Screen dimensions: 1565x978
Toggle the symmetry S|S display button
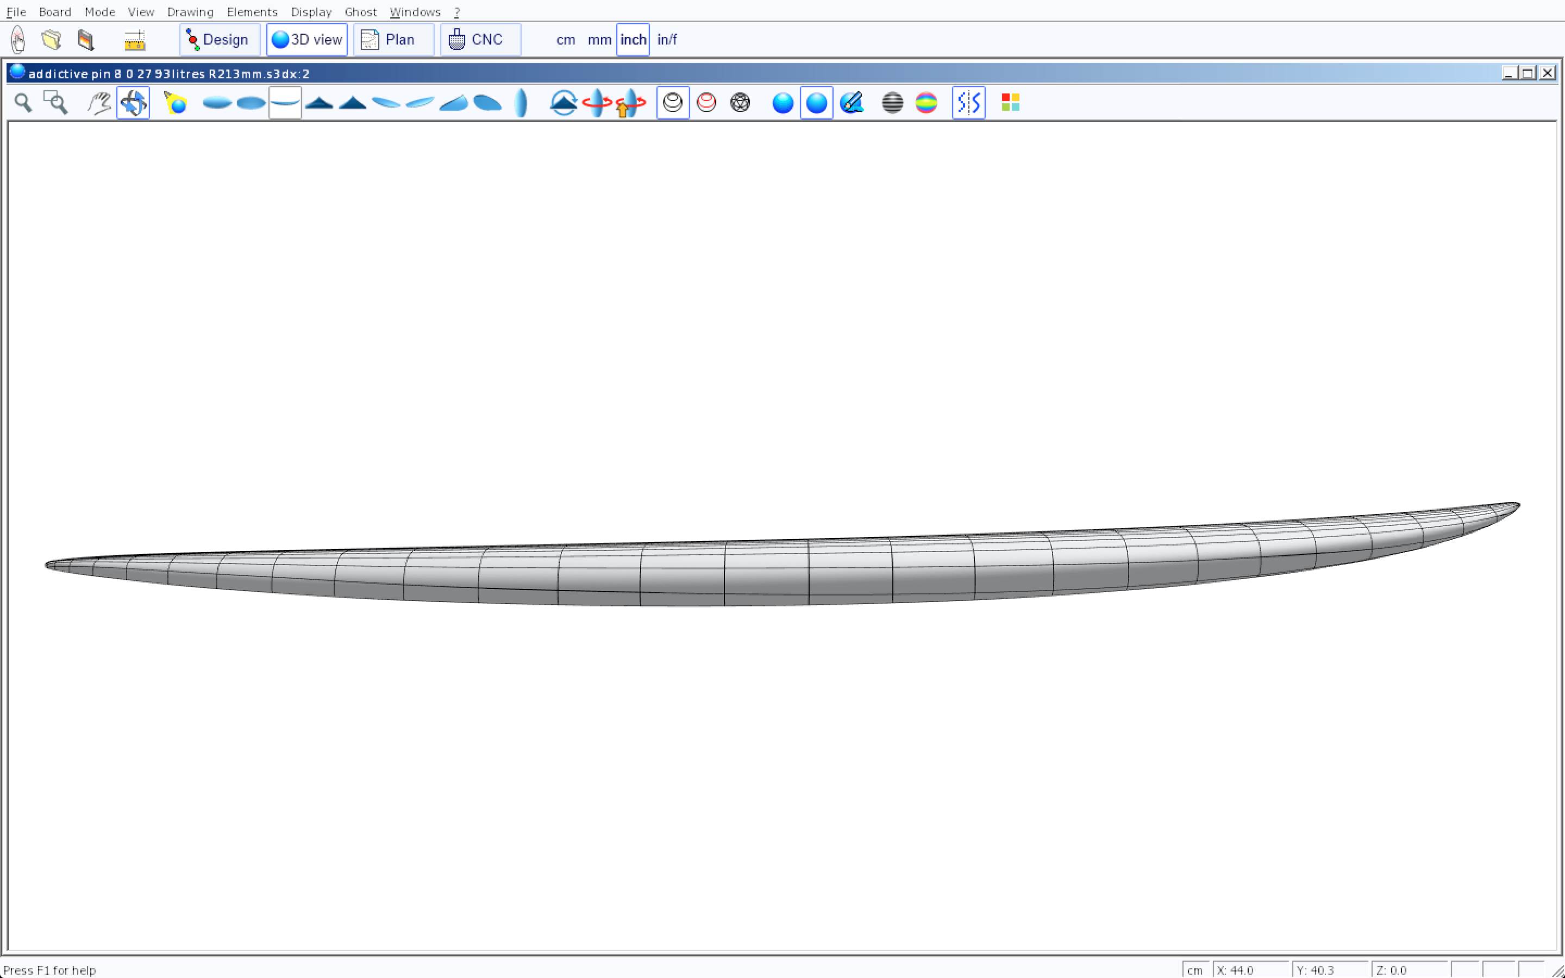coord(968,103)
